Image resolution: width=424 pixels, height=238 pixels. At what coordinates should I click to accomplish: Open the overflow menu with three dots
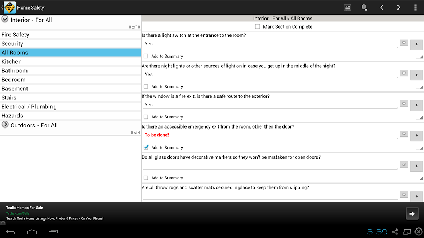click(416, 7)
